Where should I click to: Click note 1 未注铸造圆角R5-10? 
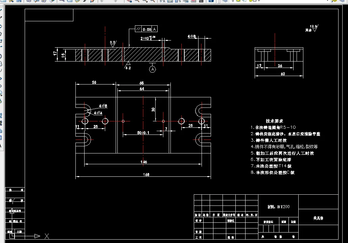pyautogui.click(x=273, y=127)
